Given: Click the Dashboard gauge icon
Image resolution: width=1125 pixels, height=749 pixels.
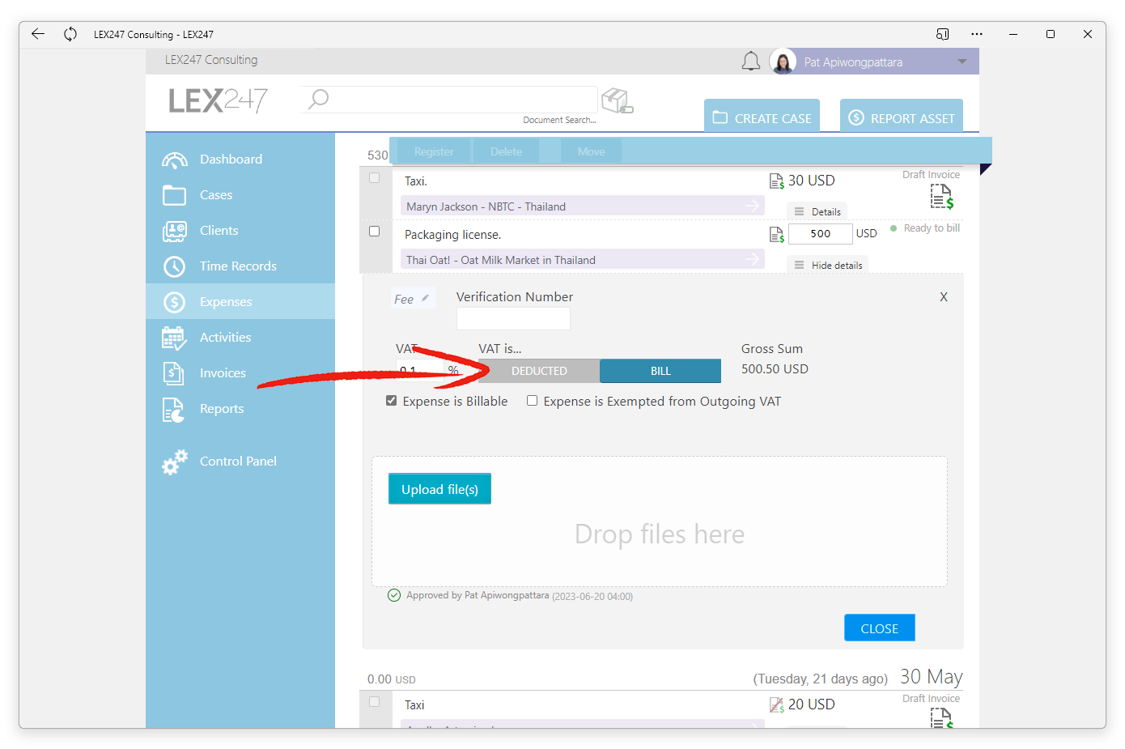Looking at the screenshot, I should [x=174, y=160].
